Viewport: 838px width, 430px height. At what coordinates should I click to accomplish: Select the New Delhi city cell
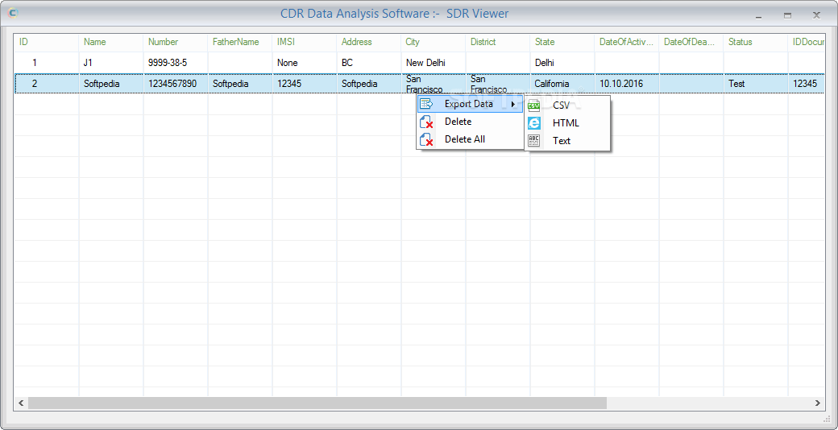click(434, 63)
